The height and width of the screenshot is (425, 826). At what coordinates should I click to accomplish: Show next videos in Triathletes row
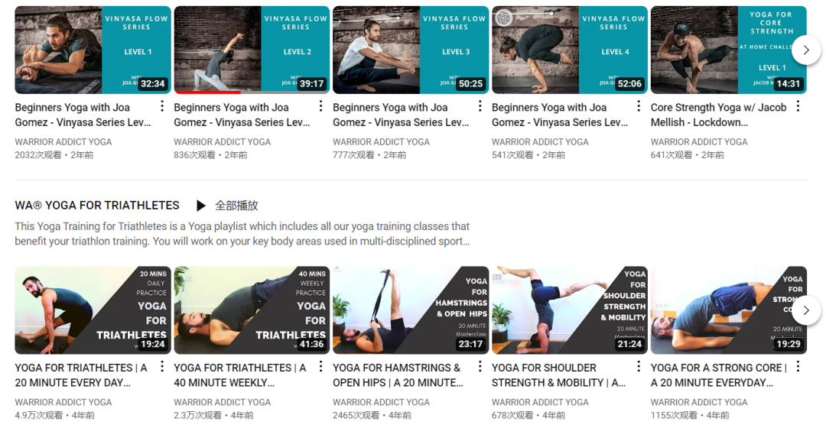tap(806, 310)
